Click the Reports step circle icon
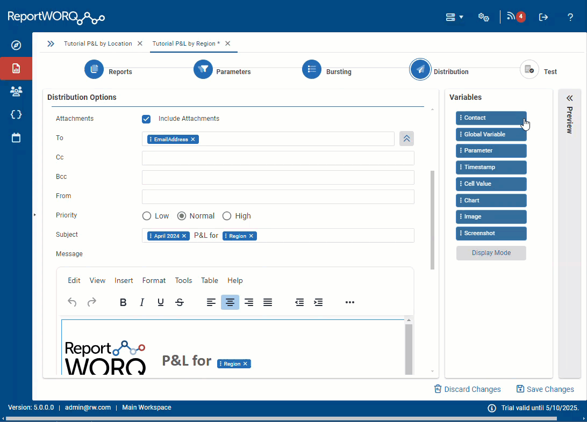Image resolution: width=587 pixels, height=422 pixels. [94, 69]
